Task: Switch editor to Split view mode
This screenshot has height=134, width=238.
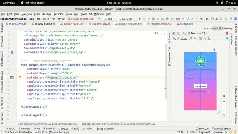Action: [218, 28]
